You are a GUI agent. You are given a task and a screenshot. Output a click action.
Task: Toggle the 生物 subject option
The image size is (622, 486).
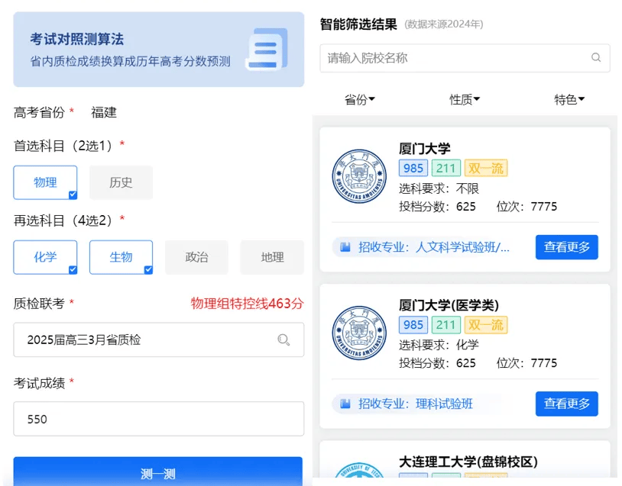click(121, 257)
